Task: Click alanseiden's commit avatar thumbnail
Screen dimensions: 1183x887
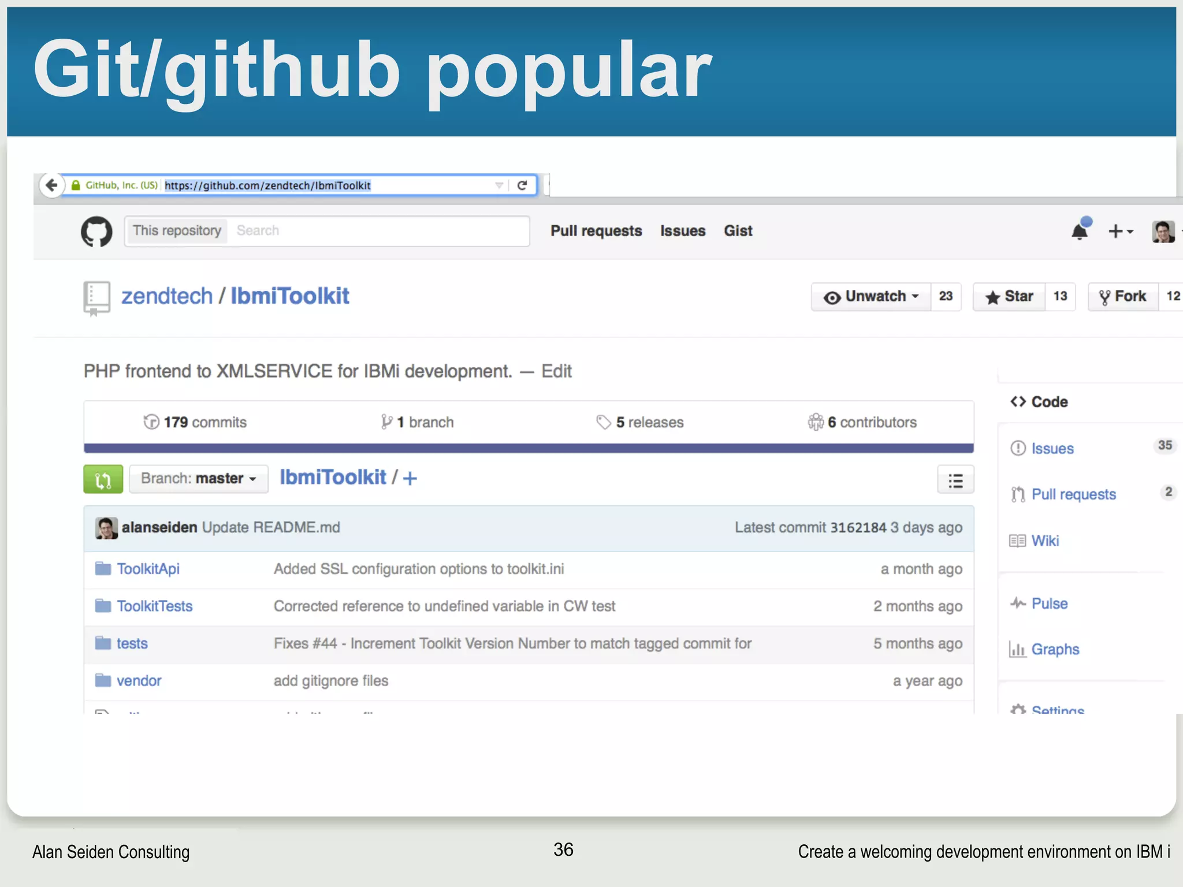Action: pos(106,528)
